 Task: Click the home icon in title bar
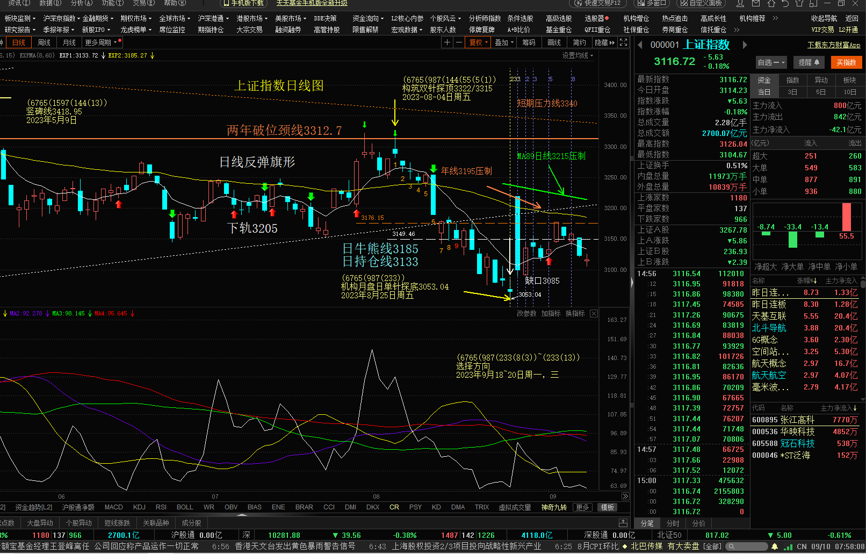pos(771,3)
